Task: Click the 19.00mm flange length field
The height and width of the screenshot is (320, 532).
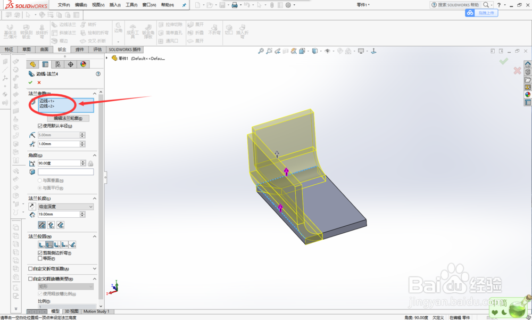Action: [x=59, y=215]
